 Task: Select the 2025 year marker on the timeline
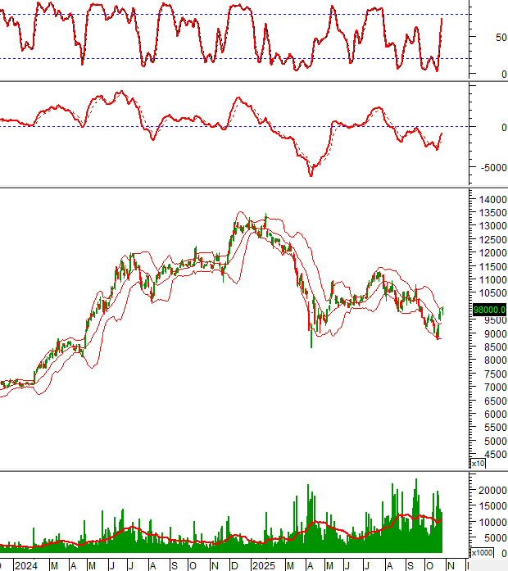(x=263, y=565)
